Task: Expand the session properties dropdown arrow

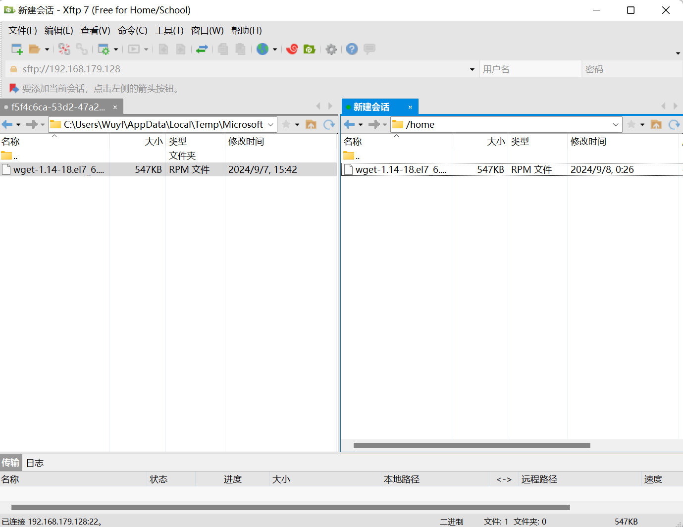Action: click(116, 50)
